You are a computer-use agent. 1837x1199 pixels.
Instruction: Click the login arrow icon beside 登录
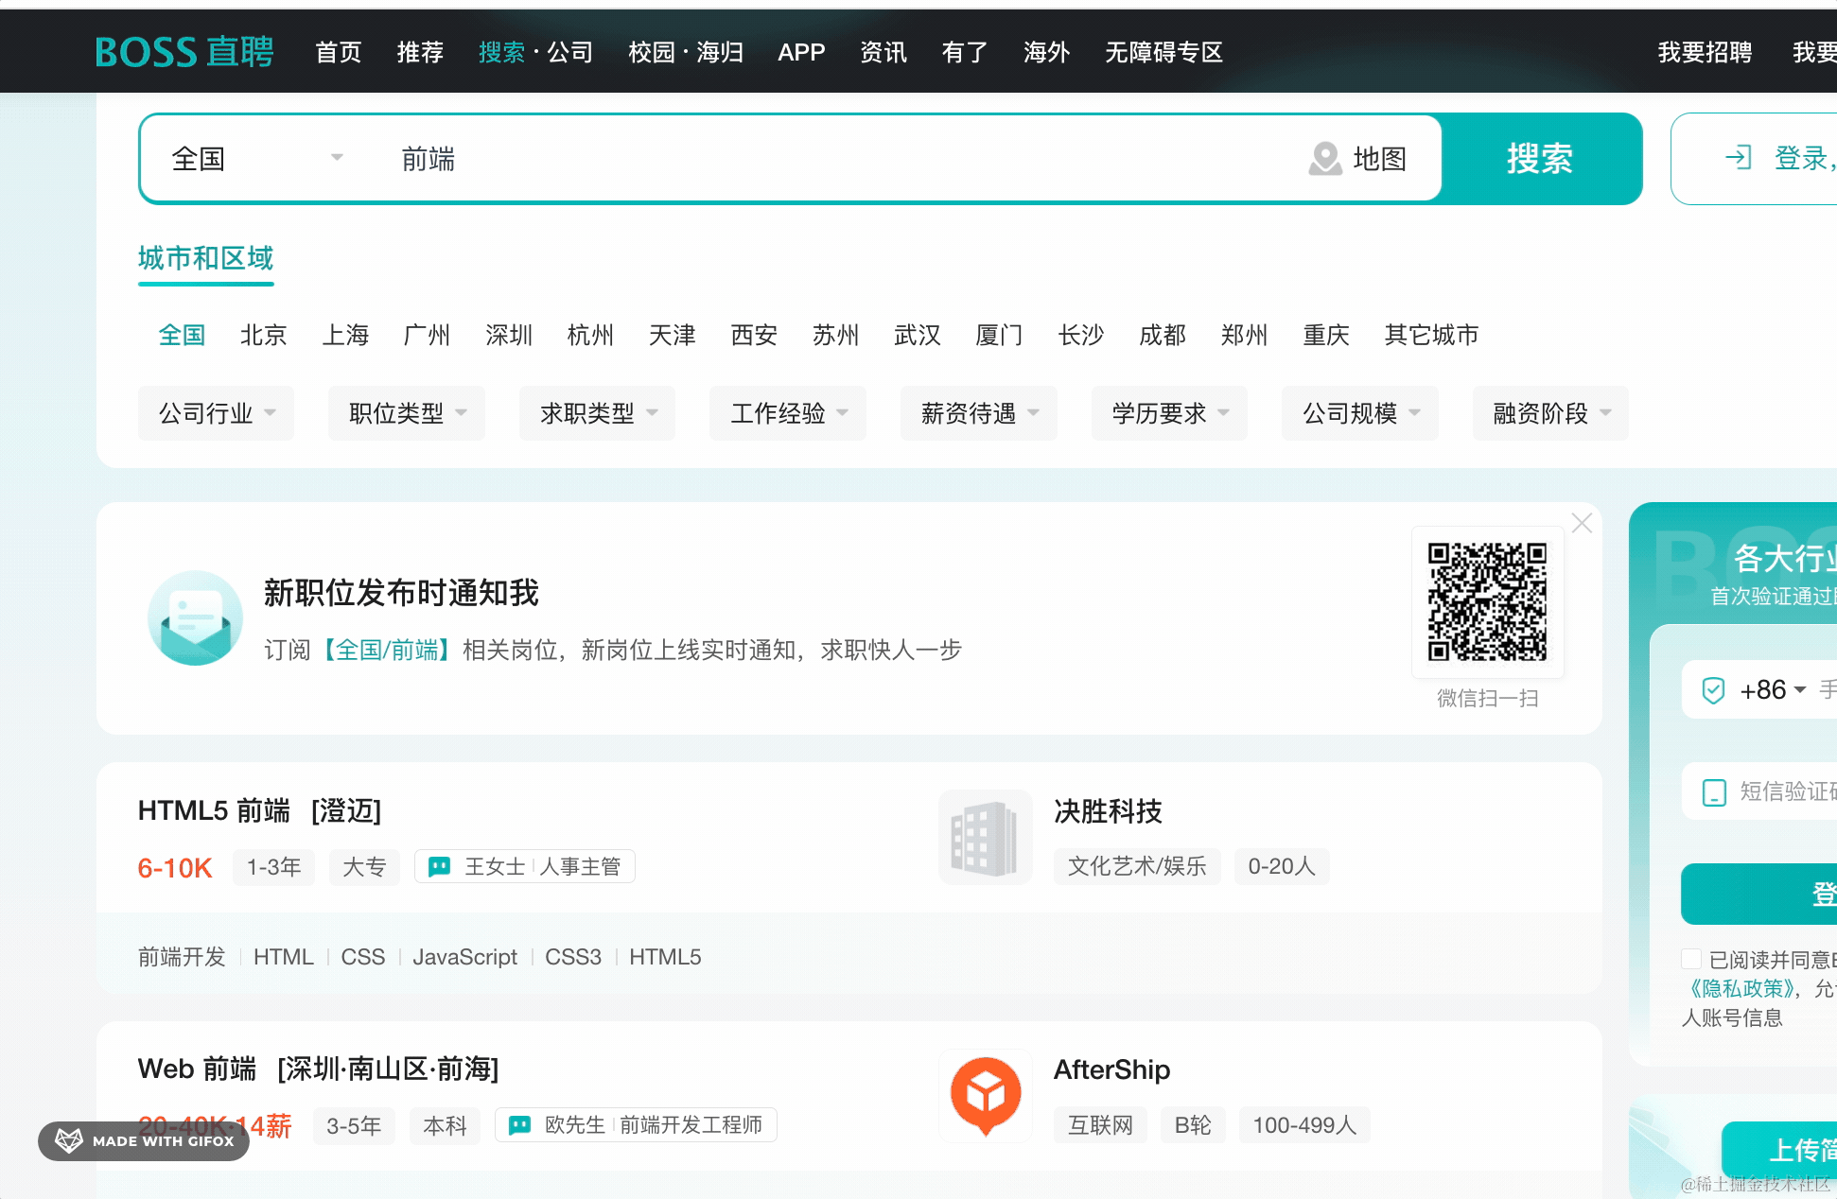(1739, 158)
